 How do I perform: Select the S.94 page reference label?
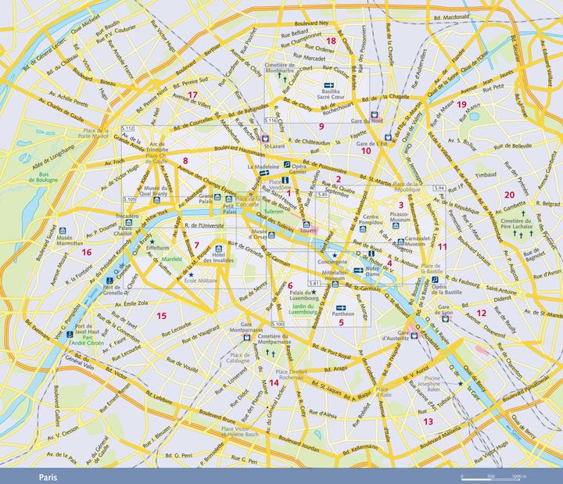point(439,188)
